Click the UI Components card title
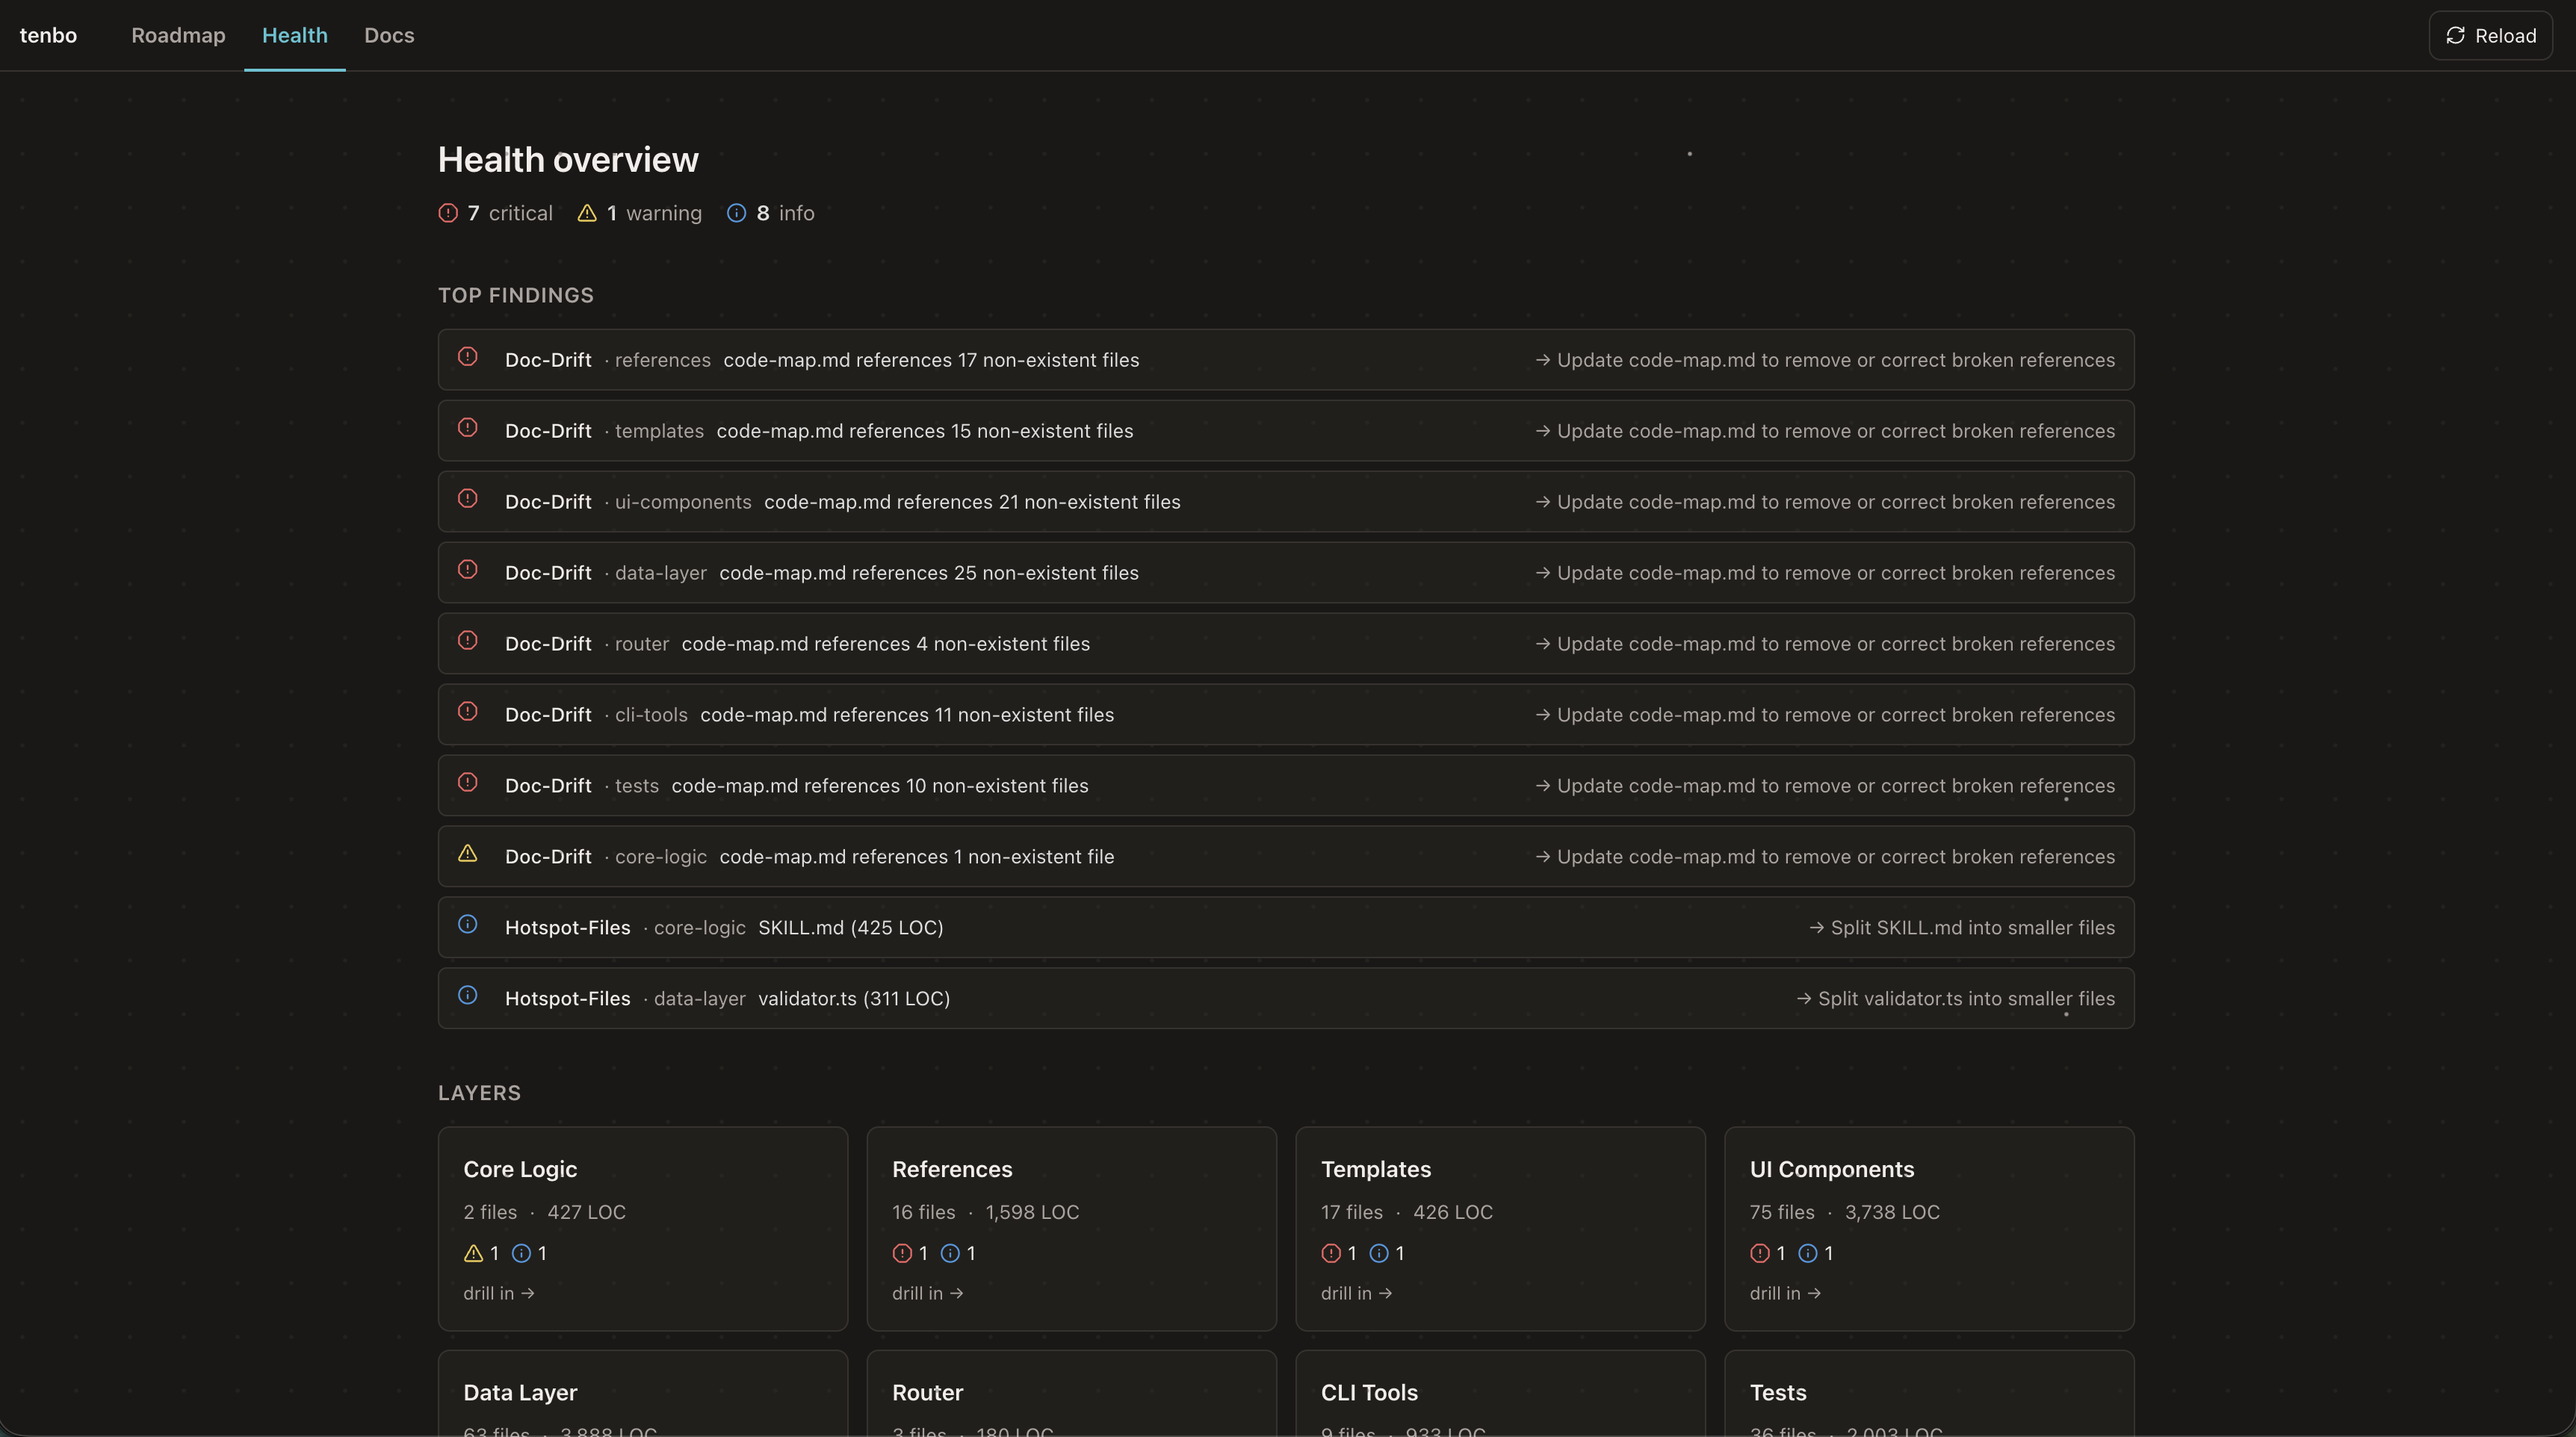This screenshot has width=2576, height=1437. 1832,1170
